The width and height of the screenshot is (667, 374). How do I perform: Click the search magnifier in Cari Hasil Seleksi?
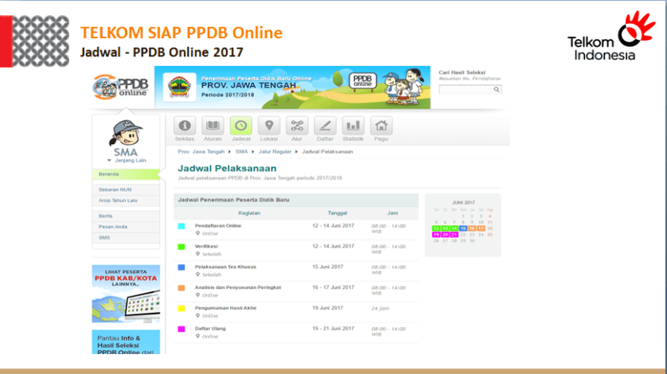tap(497, 90)
